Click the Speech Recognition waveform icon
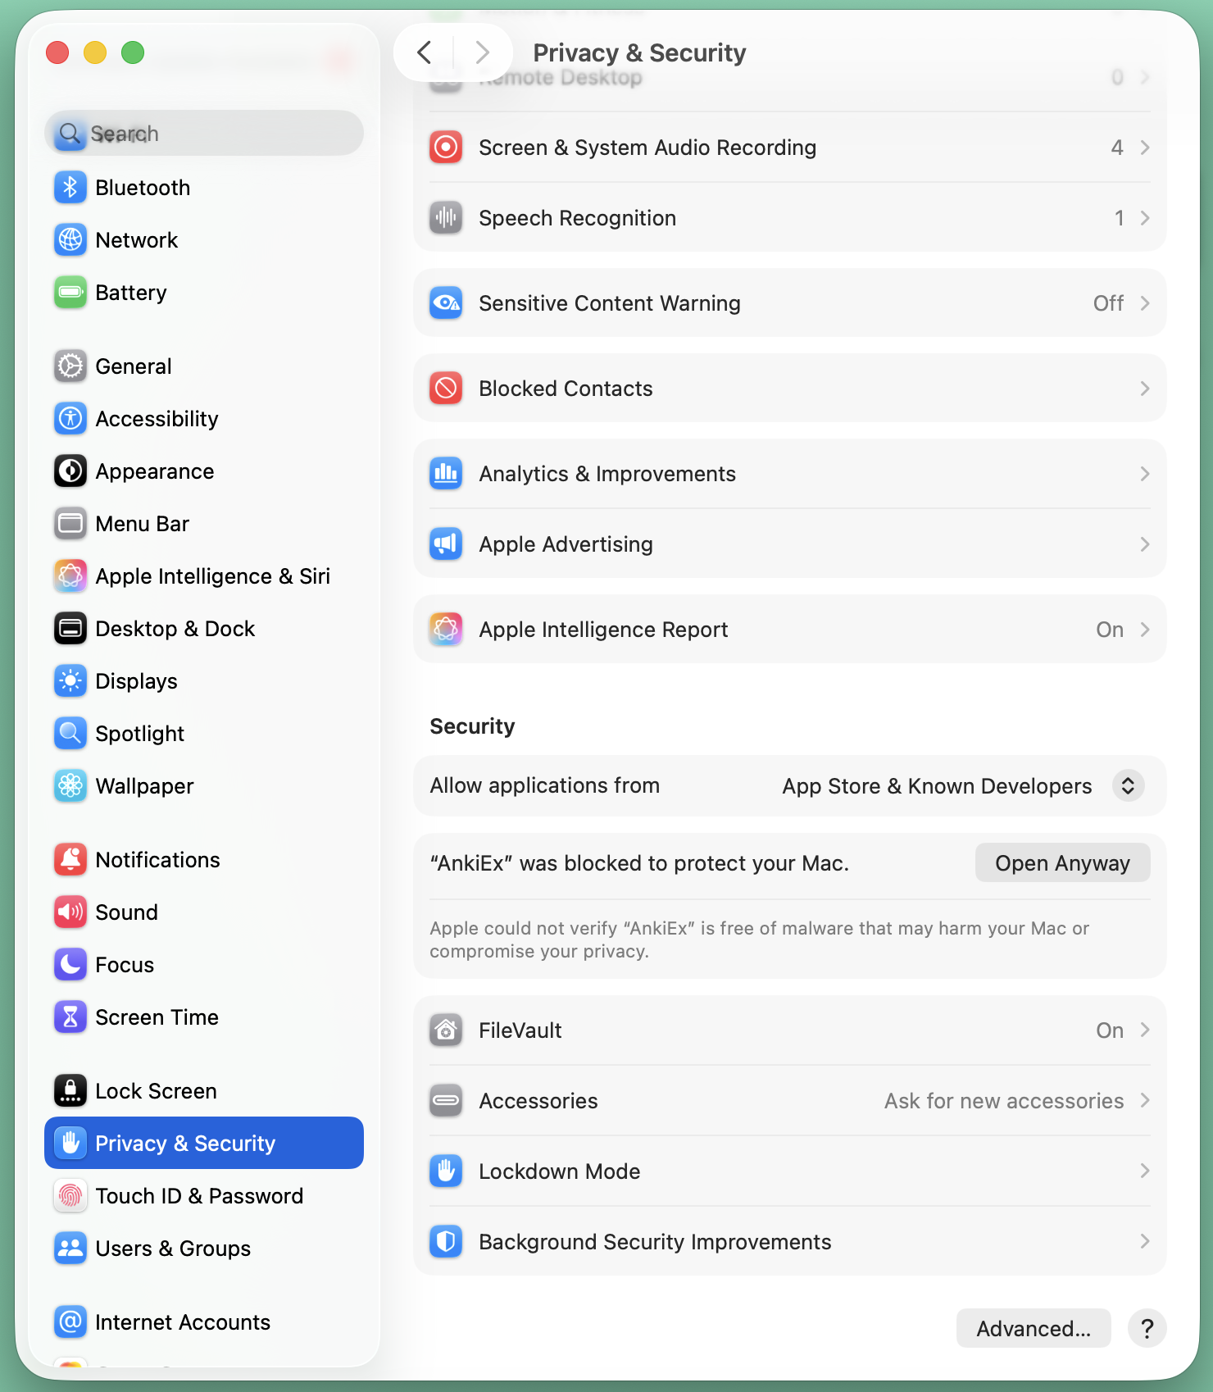 coord(446,218)
